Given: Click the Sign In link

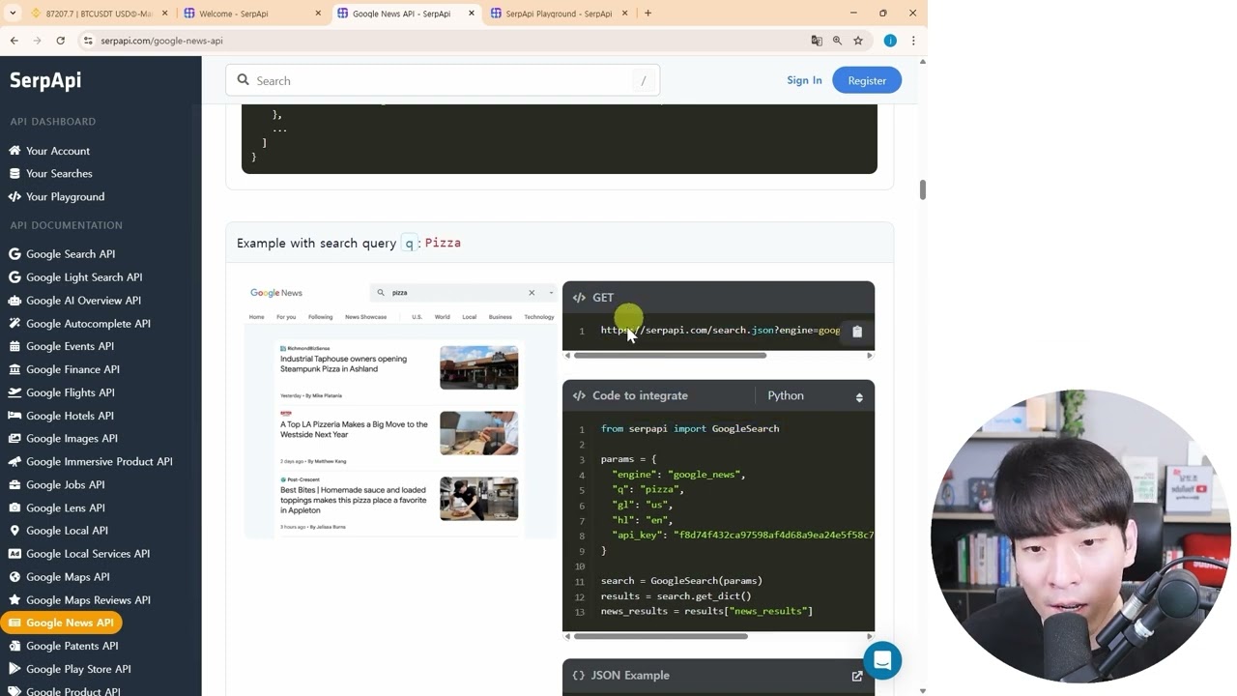Looking at the screenshot, I should click(x=804, y=80).
